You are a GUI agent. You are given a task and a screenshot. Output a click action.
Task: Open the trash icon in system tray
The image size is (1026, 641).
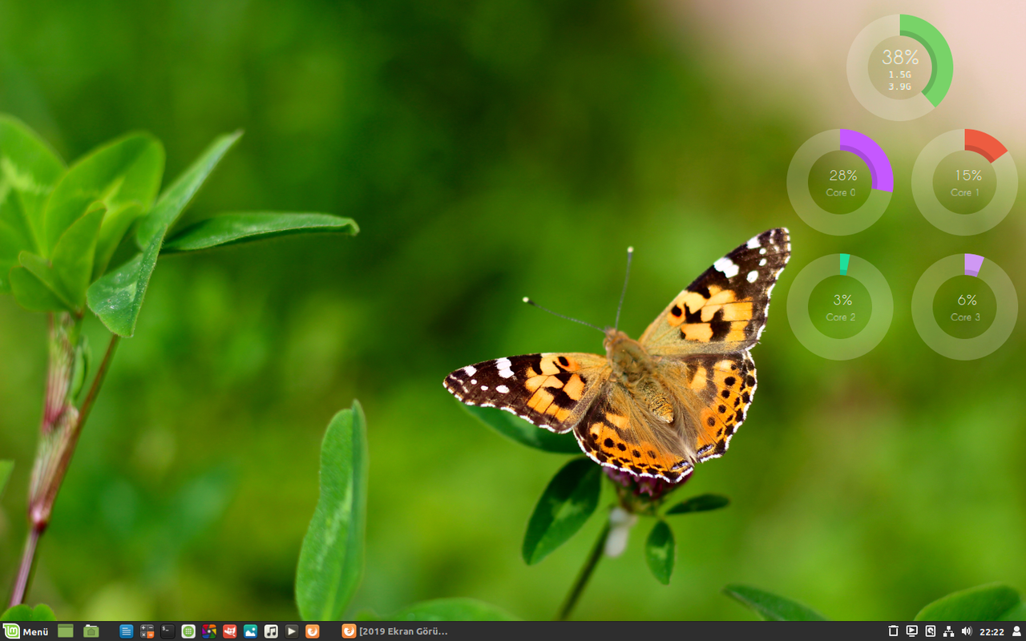[893, 631]
